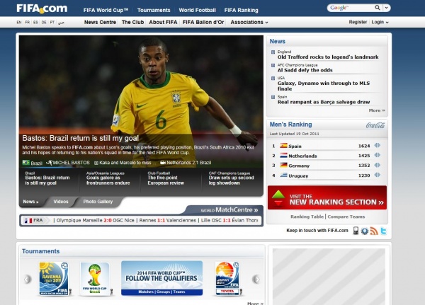Click the movement arrow in Spain's ranking row
Screen dimensions: 425x305
378,146
